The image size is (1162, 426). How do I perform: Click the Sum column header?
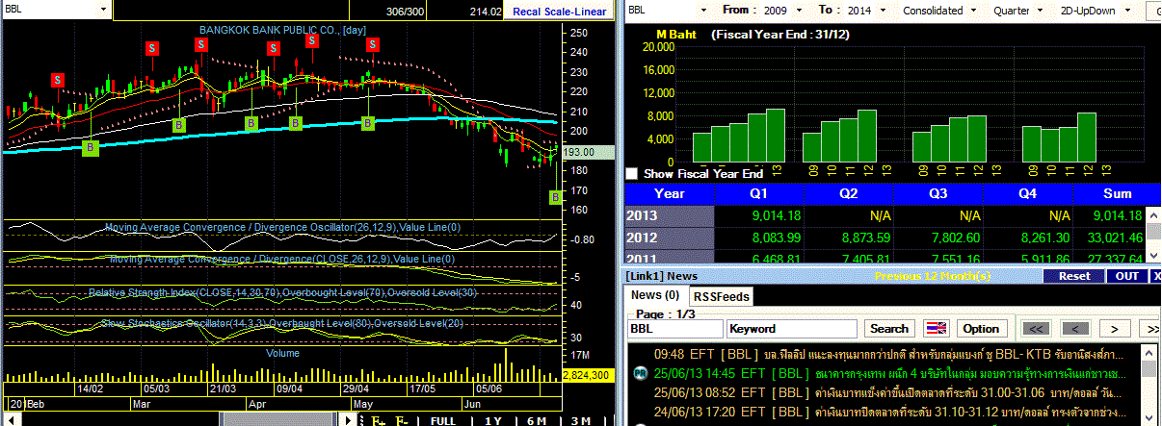point(1117,192)
